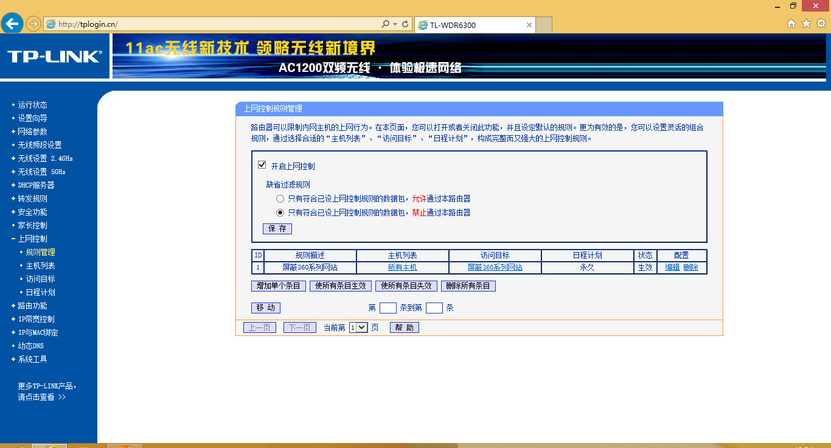831x448 pixels.
Task: Click the 帮助 button
Action: (x=405, y=327)
